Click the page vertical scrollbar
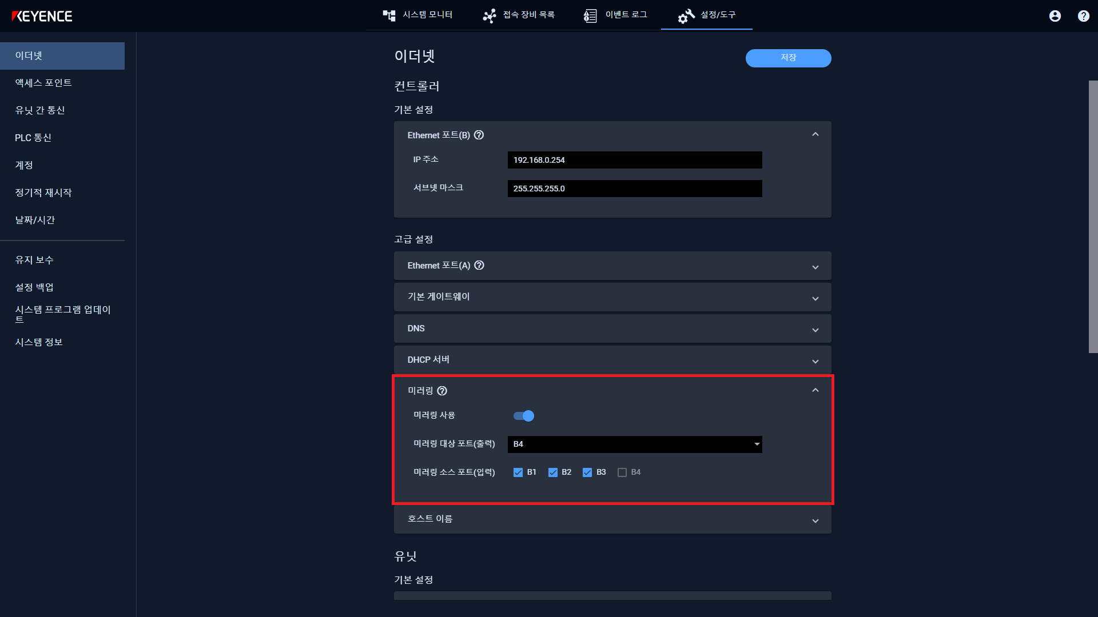This screenshot has width=1098, height=617. pos(1093,217)
